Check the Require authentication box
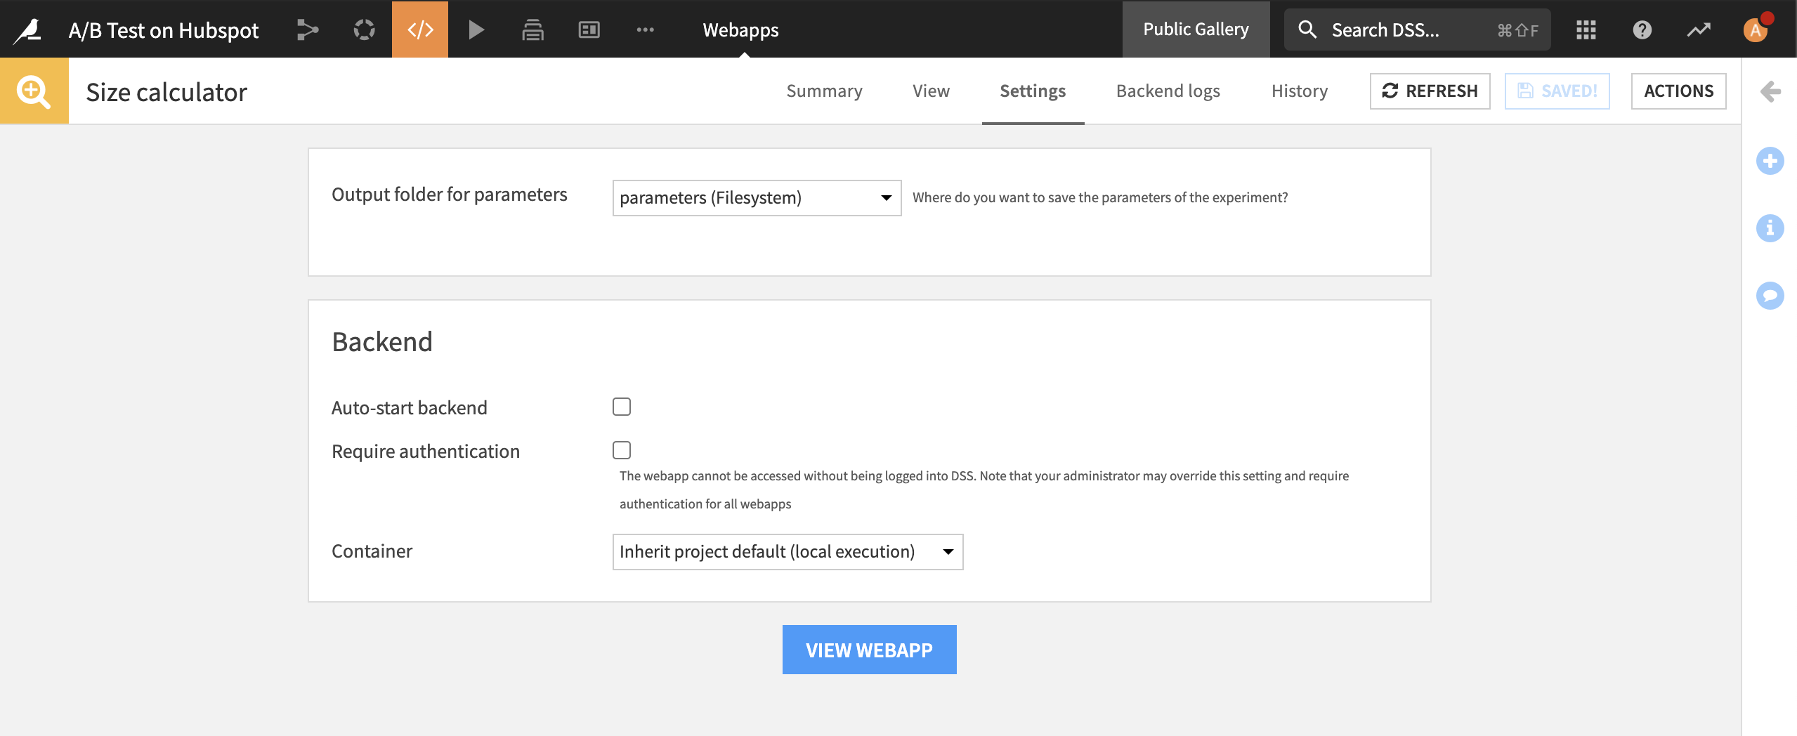 click(x=622, y=450)
